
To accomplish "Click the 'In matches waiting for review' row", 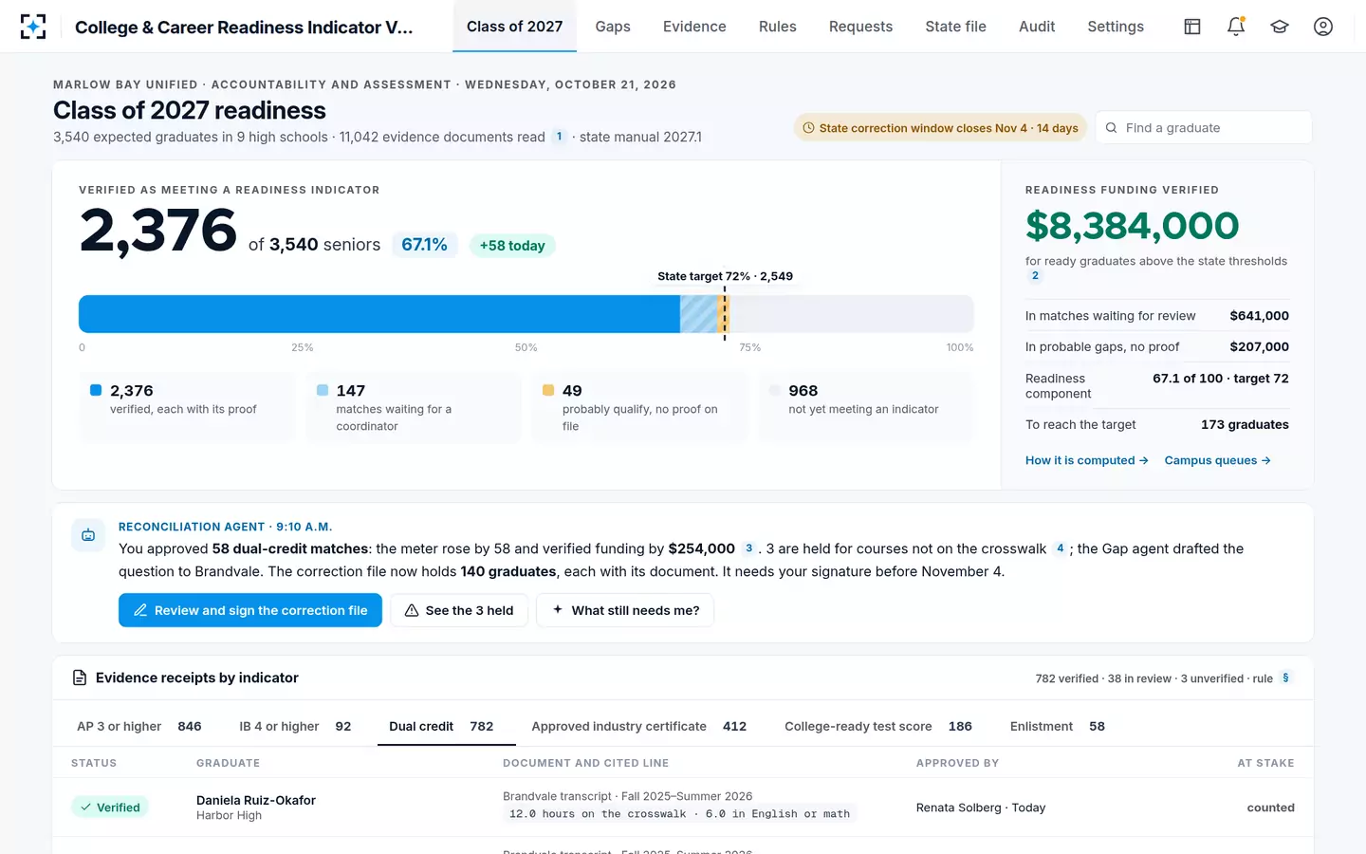I will pos(1157,316).
